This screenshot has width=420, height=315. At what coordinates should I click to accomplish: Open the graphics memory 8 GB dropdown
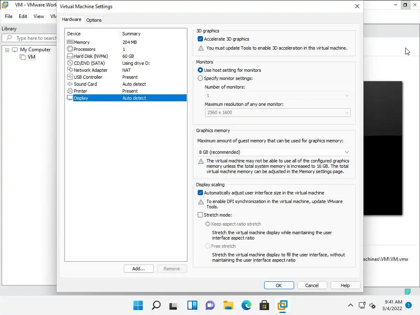pos(274,152)
